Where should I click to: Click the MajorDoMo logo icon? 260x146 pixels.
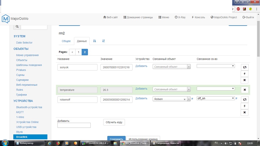(5, 19)
